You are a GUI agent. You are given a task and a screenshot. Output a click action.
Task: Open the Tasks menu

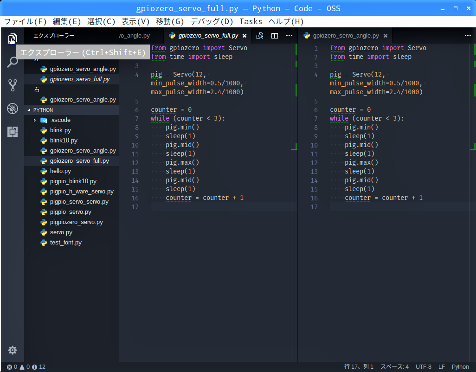(251, 21)
